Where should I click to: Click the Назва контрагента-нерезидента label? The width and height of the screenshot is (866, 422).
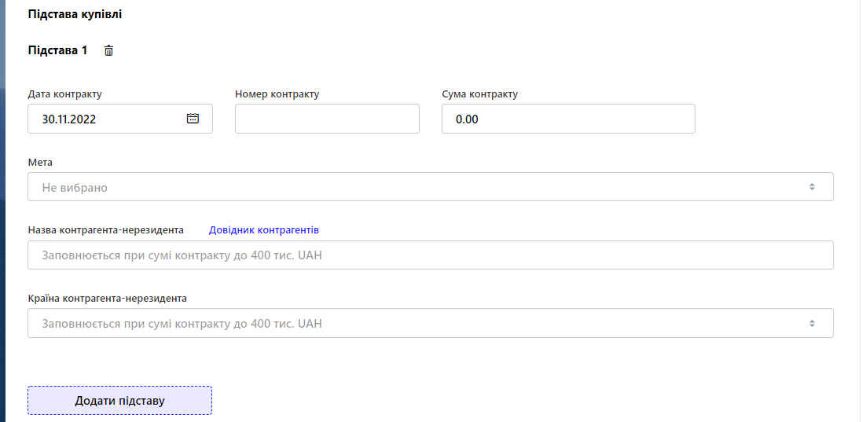pyautogui.click(x=106, y=229)
